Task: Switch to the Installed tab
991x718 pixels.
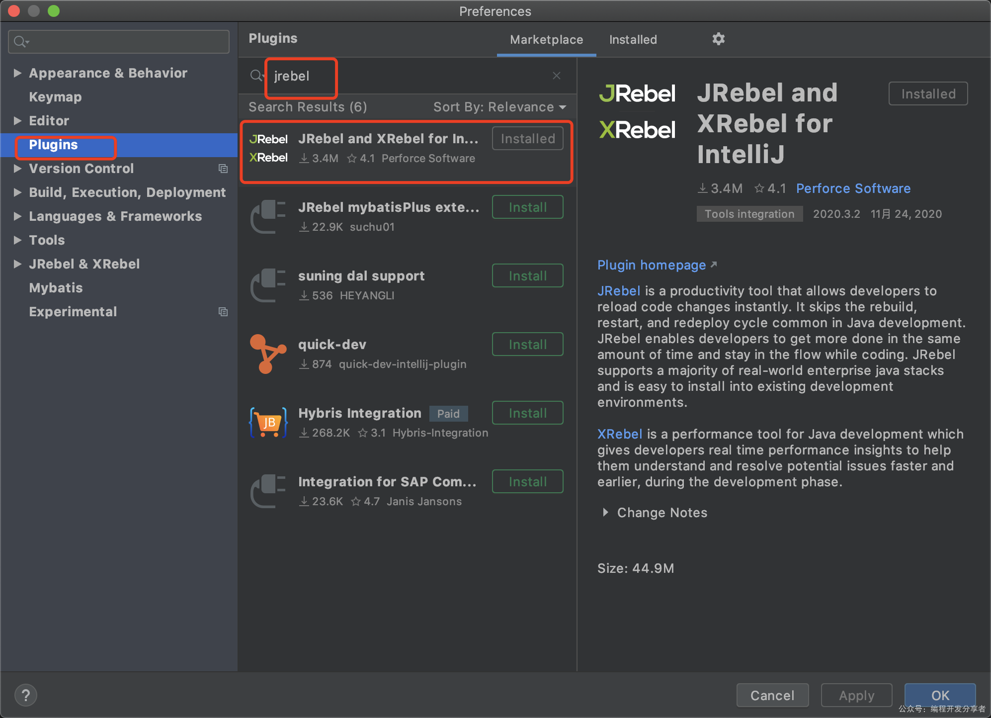Action: click(633, 40)
